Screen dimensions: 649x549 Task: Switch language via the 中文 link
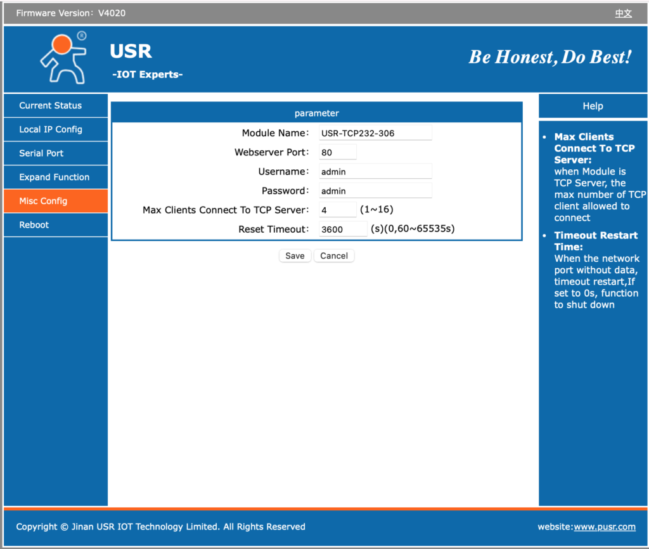tap(623, 13)
